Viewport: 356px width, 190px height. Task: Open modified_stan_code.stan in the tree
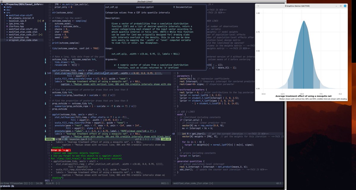tap(23, 32)
